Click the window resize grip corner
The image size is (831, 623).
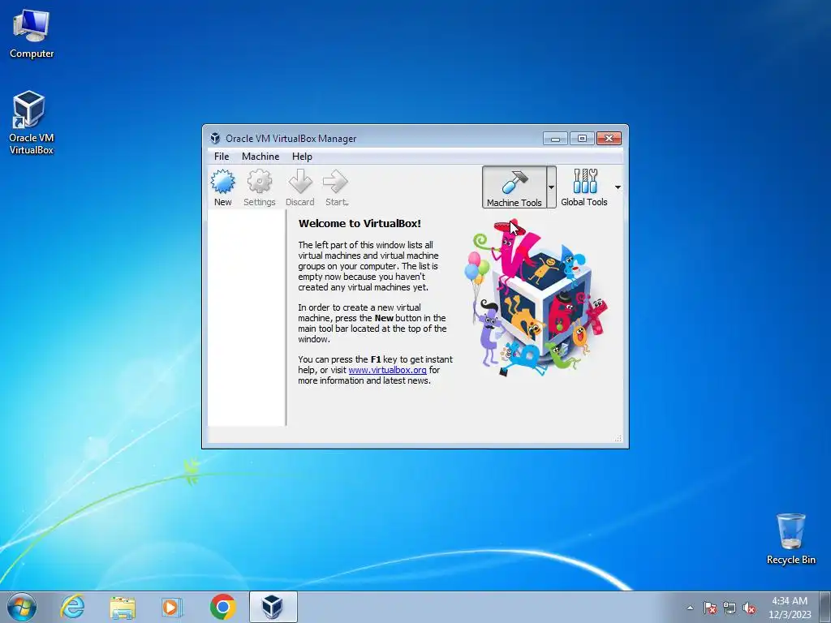[x=618, y=438]
